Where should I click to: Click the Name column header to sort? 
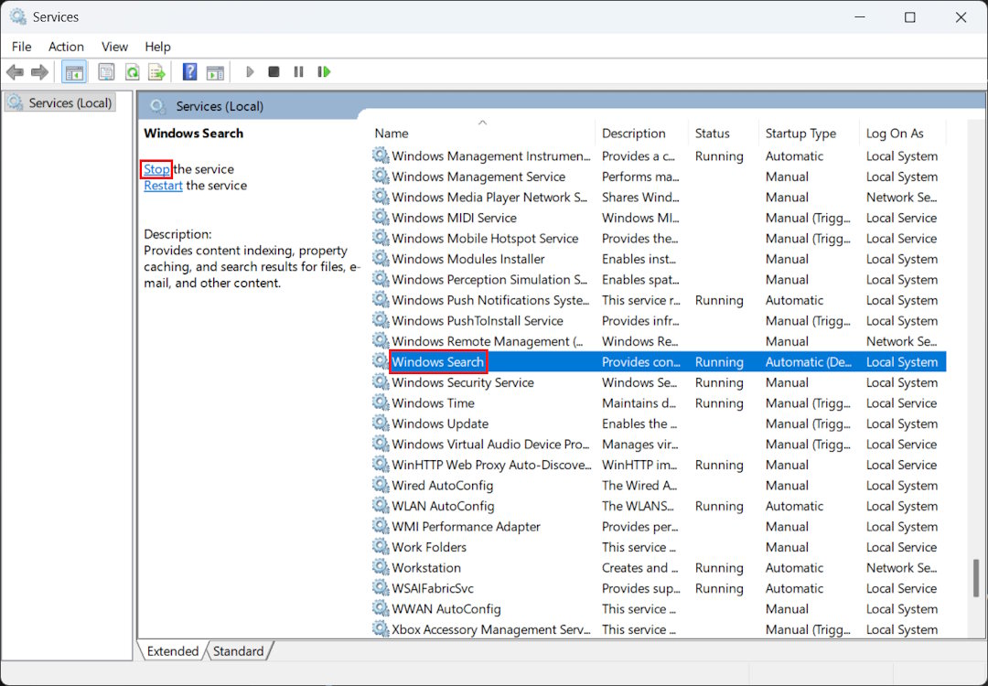pos(392,134)
